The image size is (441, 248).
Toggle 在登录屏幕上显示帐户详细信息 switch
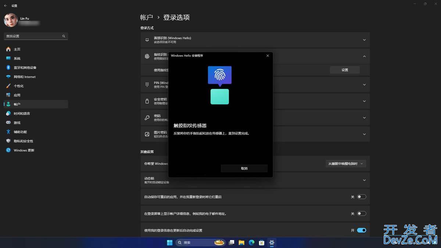(362, 213)
